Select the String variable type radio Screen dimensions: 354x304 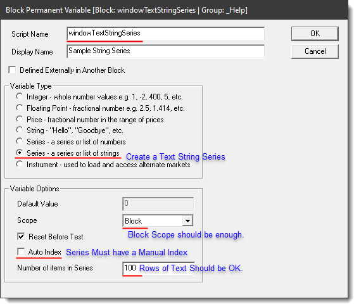click(20, 130)
